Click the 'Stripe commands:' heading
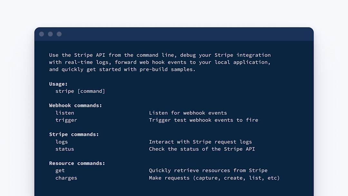348x196 pixels. click(74, 134)
